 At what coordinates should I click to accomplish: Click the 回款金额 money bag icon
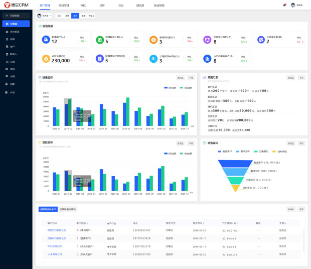46,58
